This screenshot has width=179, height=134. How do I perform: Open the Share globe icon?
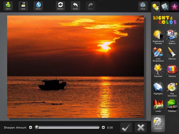38,6
